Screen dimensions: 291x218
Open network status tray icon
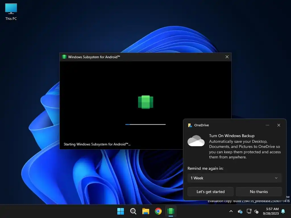[x=249, y=211]
